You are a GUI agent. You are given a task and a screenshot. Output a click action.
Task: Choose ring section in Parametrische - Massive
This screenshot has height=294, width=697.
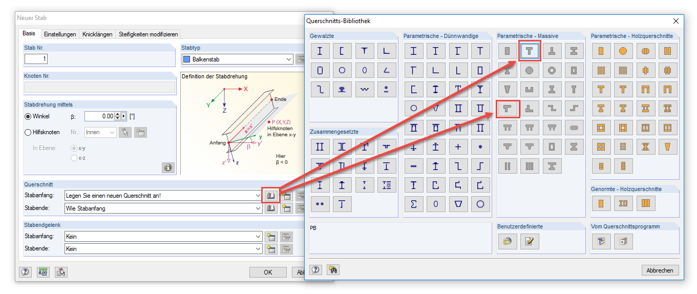pyautogui.click(x=552, y=70)
